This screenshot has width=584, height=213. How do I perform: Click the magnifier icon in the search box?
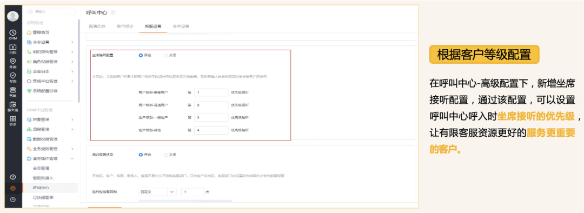click(x=31, y=11)
